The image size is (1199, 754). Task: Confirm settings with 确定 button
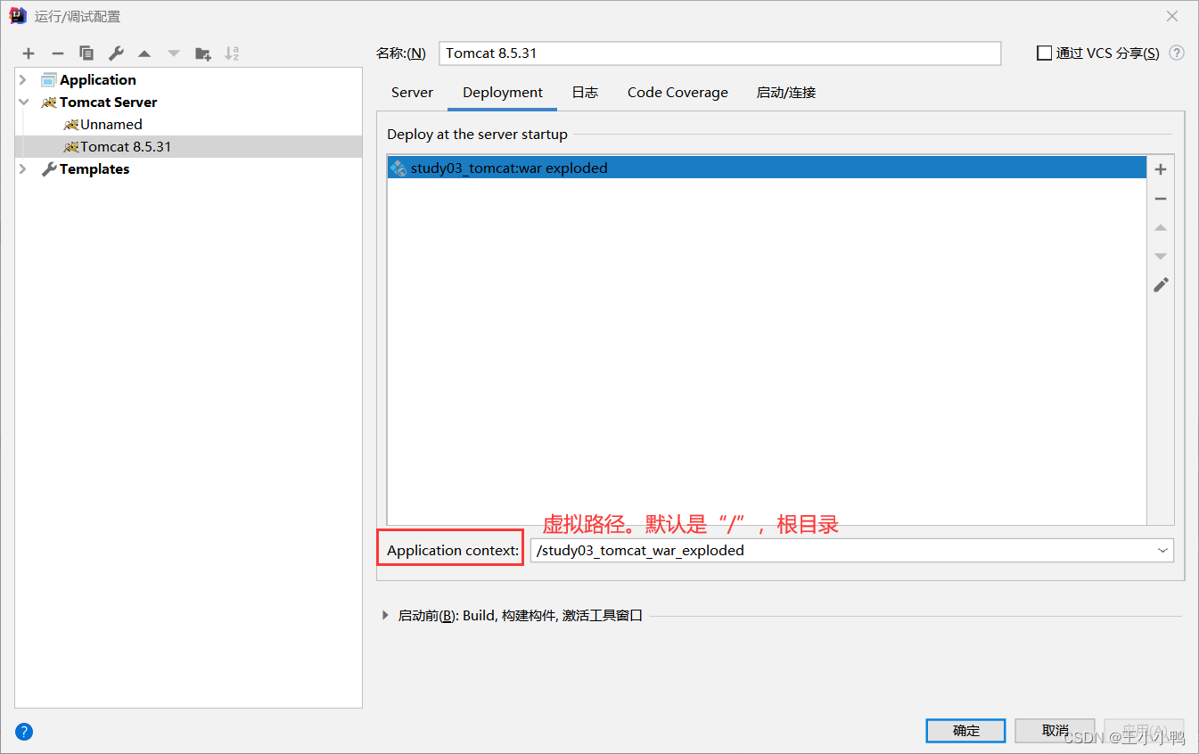click(x=965, y=730)
